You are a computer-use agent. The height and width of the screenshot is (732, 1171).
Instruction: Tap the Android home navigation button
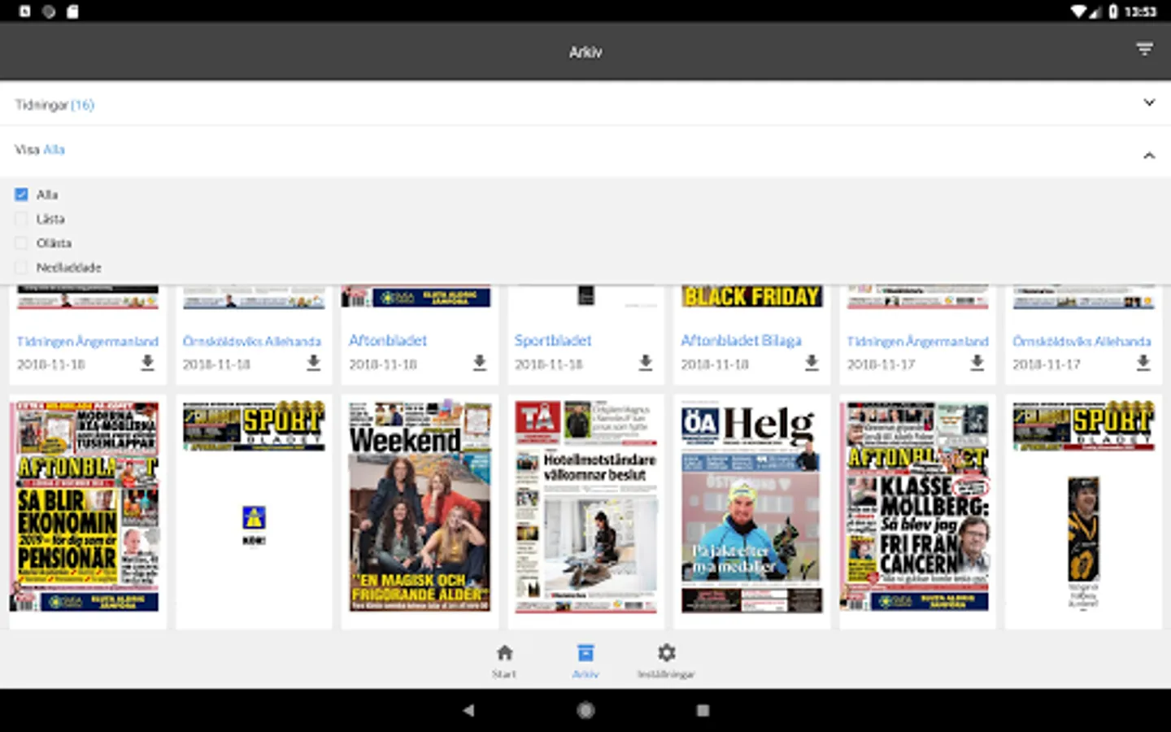pos(585,710)
